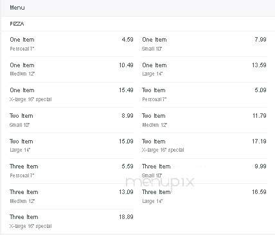Click Two Item Small 10" entry

71,120
